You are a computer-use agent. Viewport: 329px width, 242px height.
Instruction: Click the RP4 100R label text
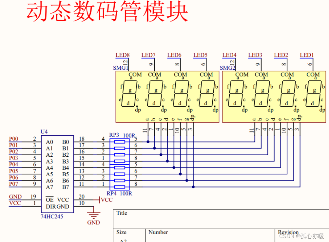click(x=121, y=193)
